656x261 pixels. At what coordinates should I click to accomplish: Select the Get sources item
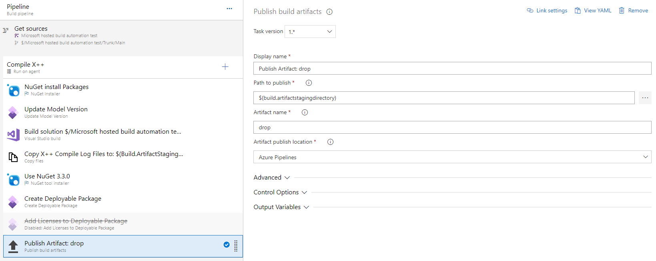coord(121,38)
